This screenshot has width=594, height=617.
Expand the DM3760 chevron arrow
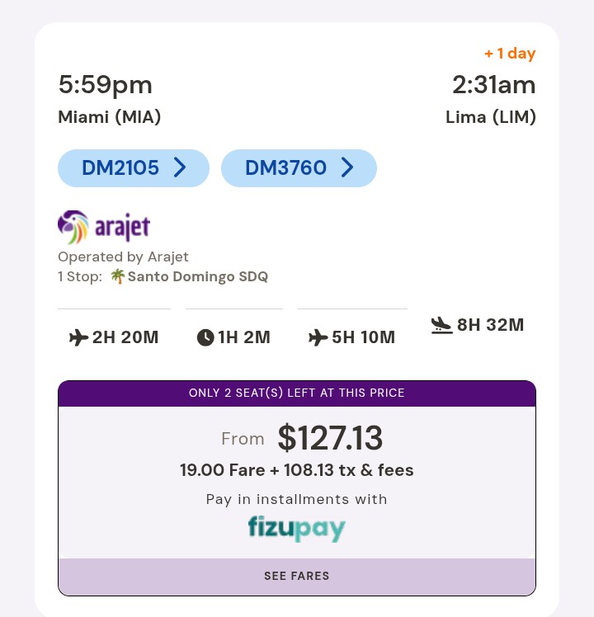click(347, 167)
